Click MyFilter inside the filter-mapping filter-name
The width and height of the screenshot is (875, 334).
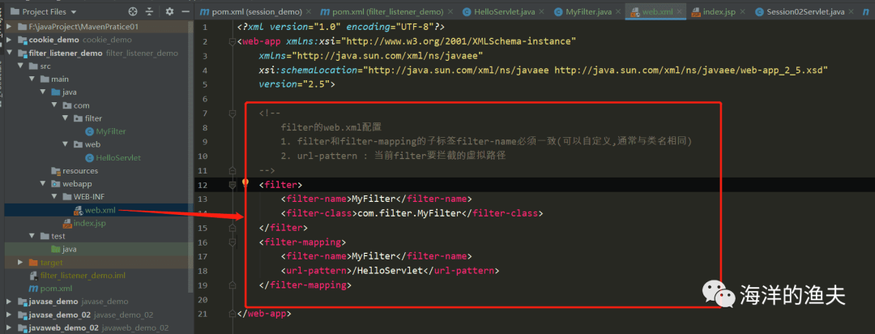click(374, 256)
